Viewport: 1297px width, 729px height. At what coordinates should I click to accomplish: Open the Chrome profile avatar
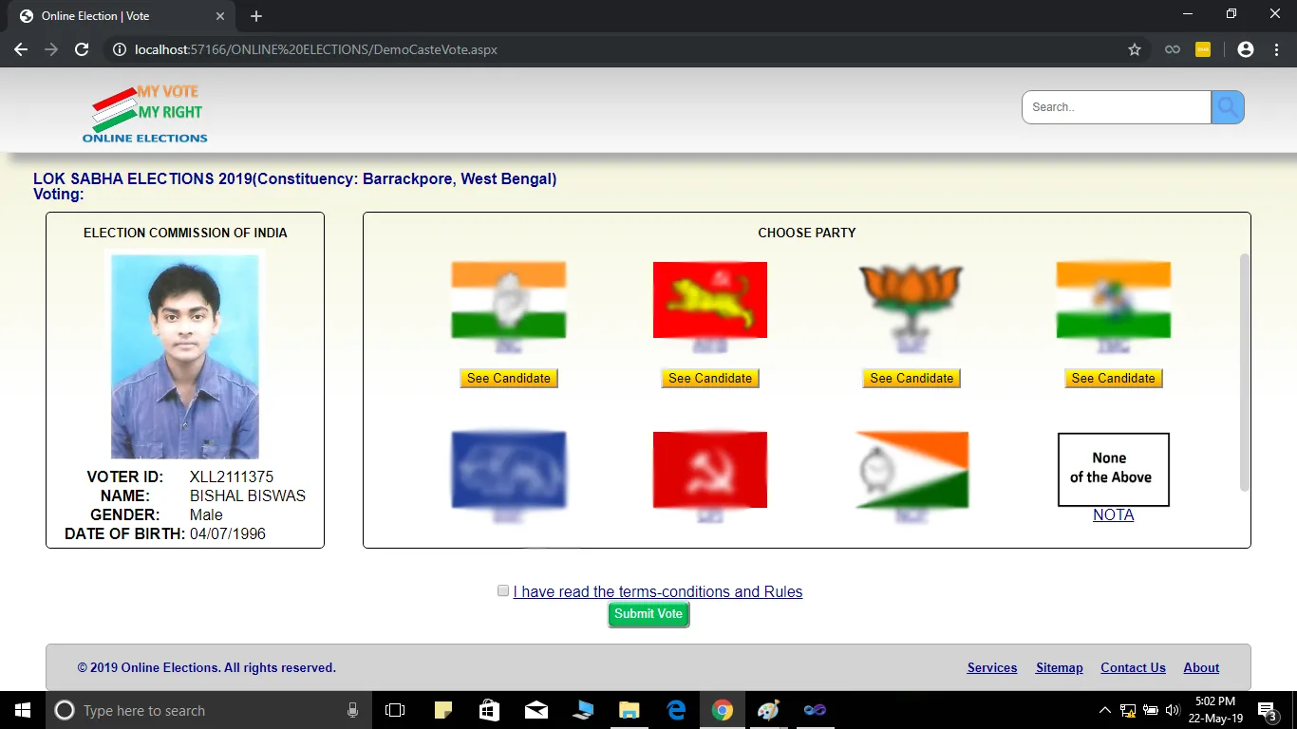point(1246,49)
